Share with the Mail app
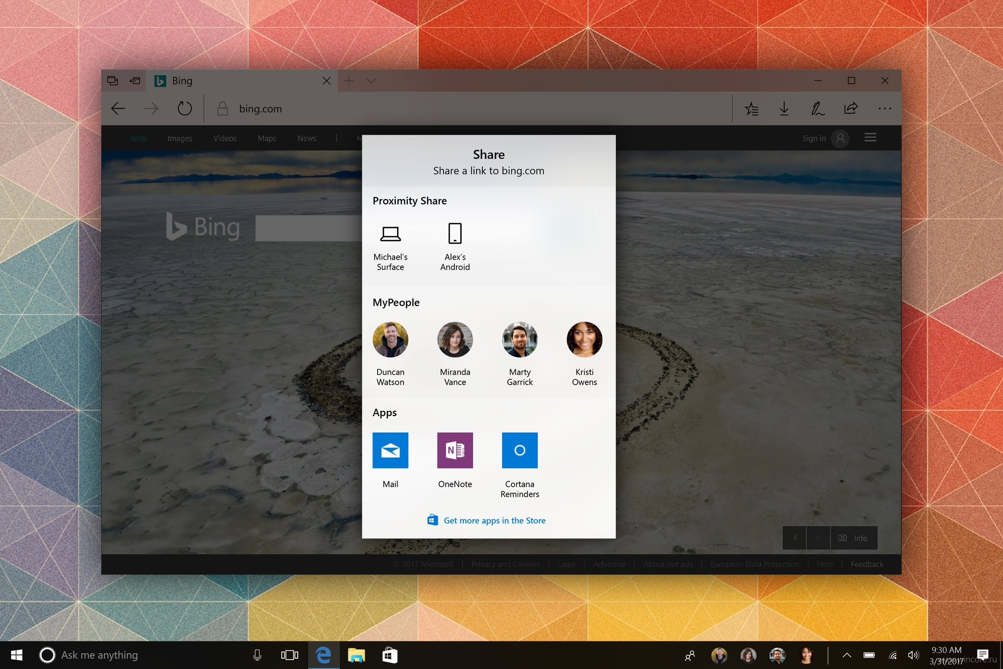Viewport: 1003px width, 669px height. click(390, 460)
